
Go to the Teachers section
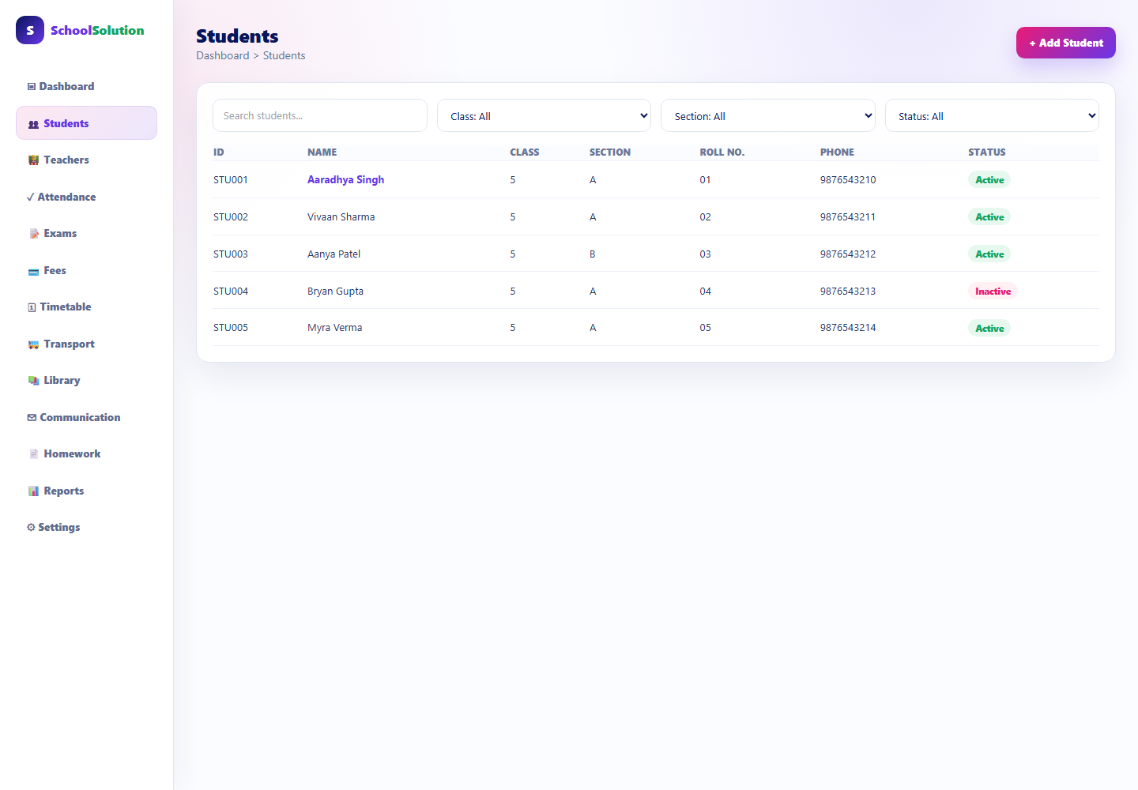[86, 160]
